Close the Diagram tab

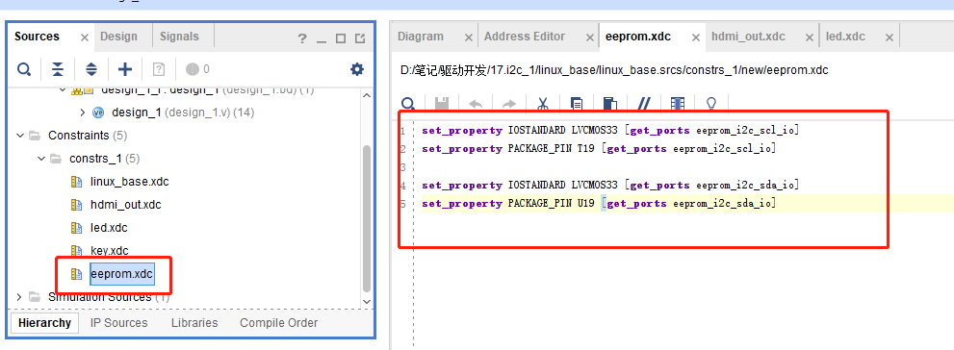pos(469,37)
